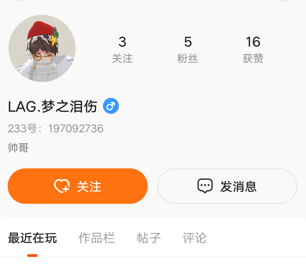Tap the gray 关注 label under 3
The width and height of the screenshot is (306, 266).
122,58
